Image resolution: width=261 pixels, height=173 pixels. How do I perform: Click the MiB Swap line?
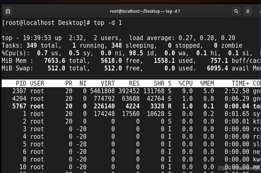pyautogui.click(x=76, y=68)
